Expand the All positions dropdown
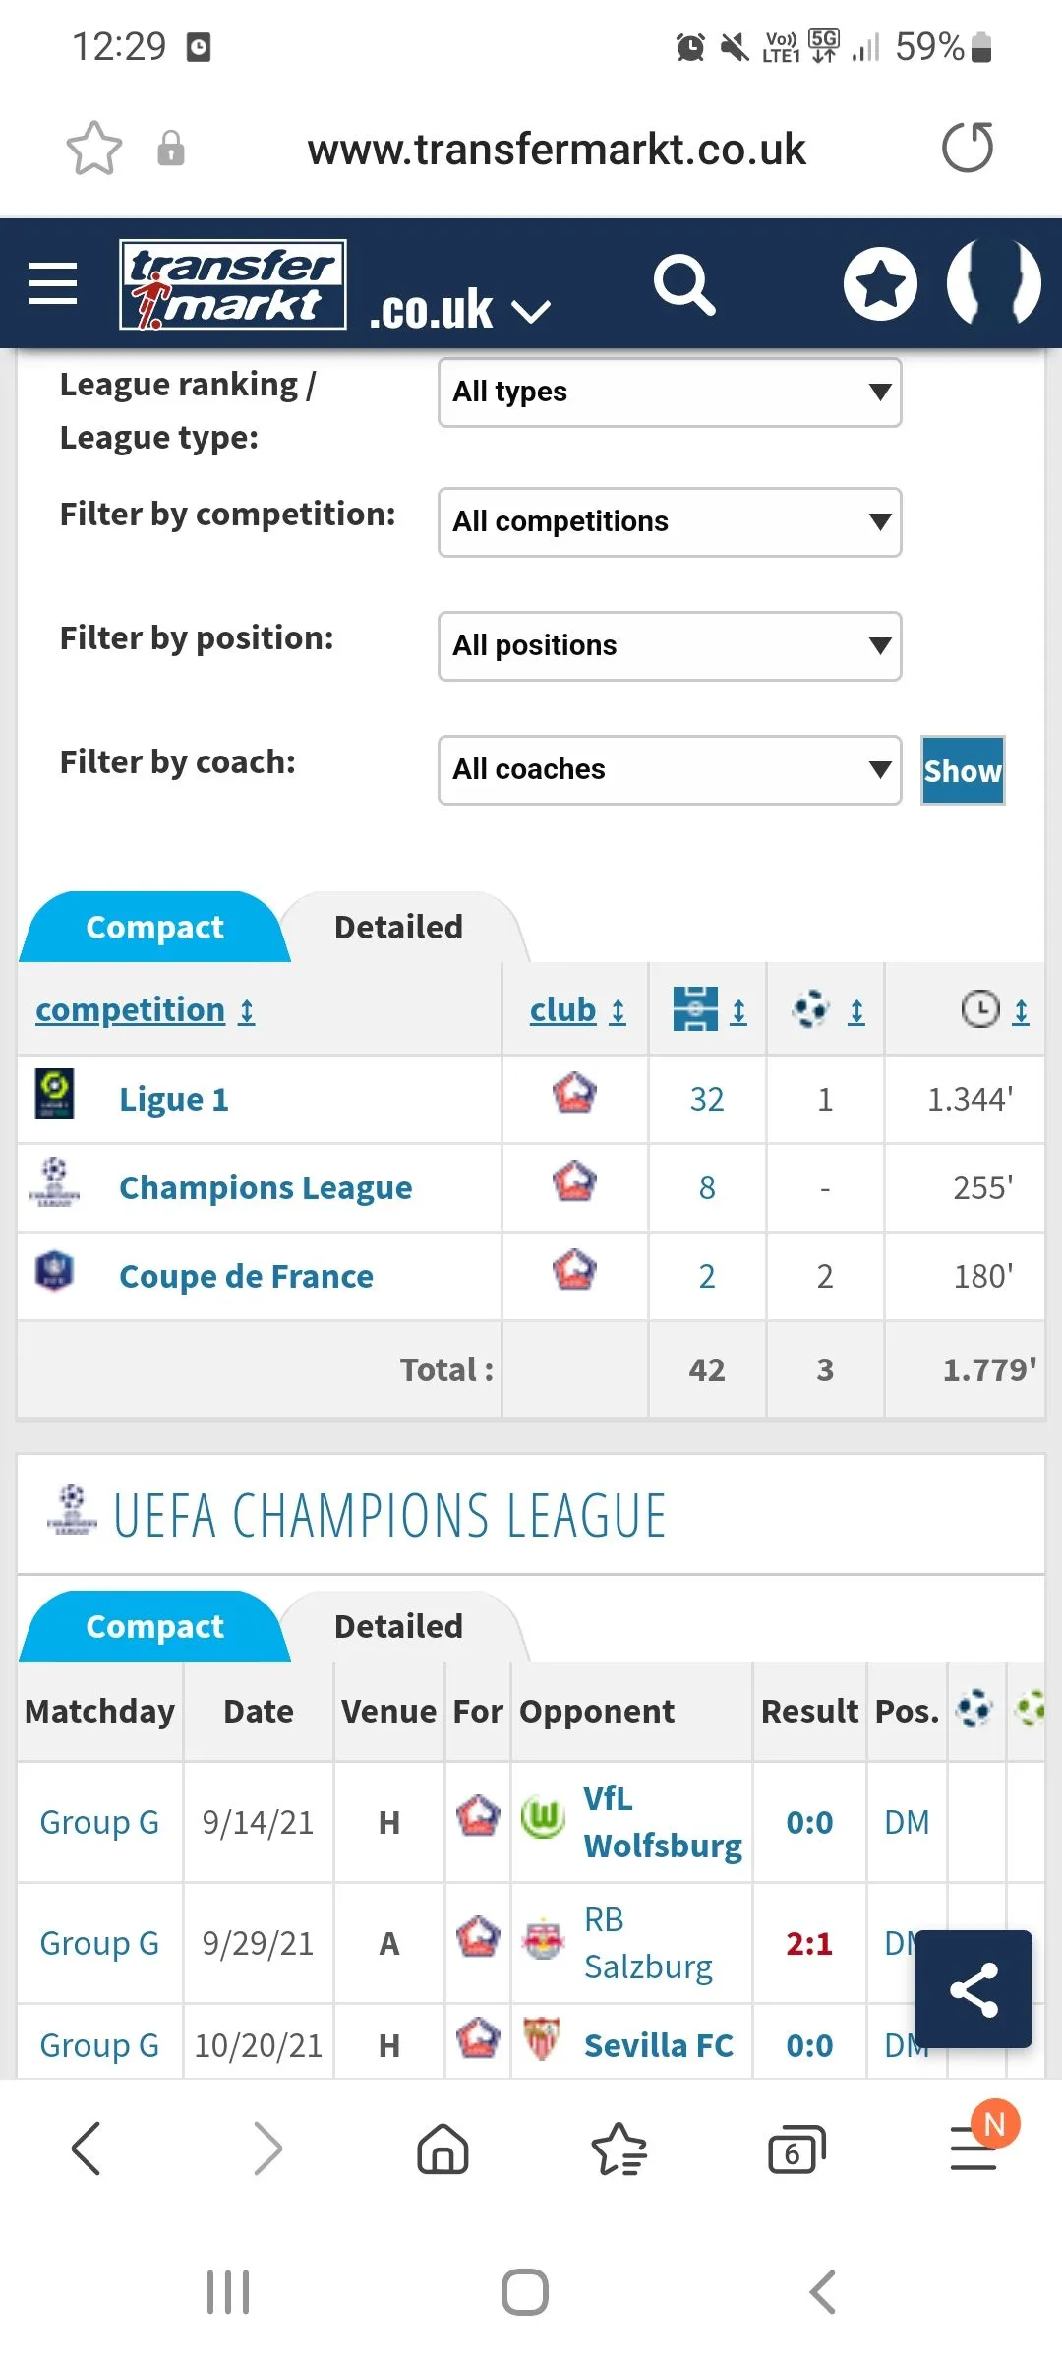Screen dimensions: 1062x2361 point(670,645)
